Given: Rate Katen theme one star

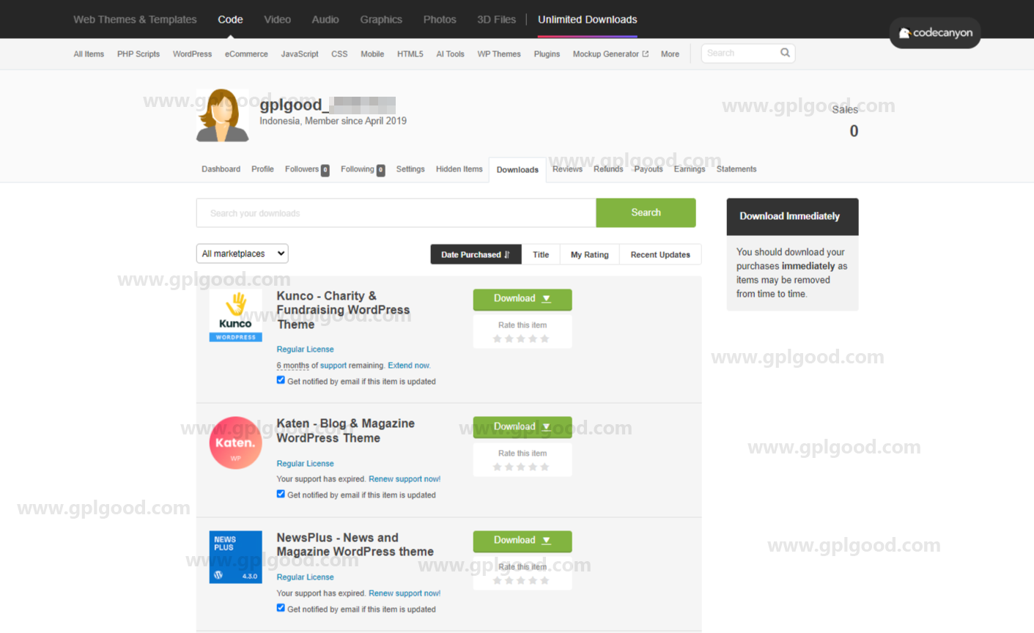Looking at the screenshot, I should tap(498, 467).
